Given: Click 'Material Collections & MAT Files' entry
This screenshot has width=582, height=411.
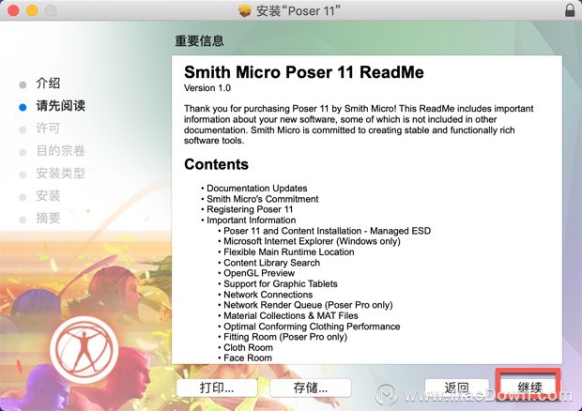Looking at the screenshot, I should pyautogui.click(x=291, y=315).
